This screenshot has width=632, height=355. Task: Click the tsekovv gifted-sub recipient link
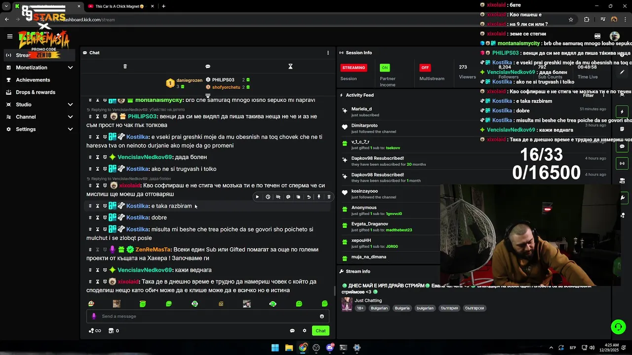tap(393, 148)
